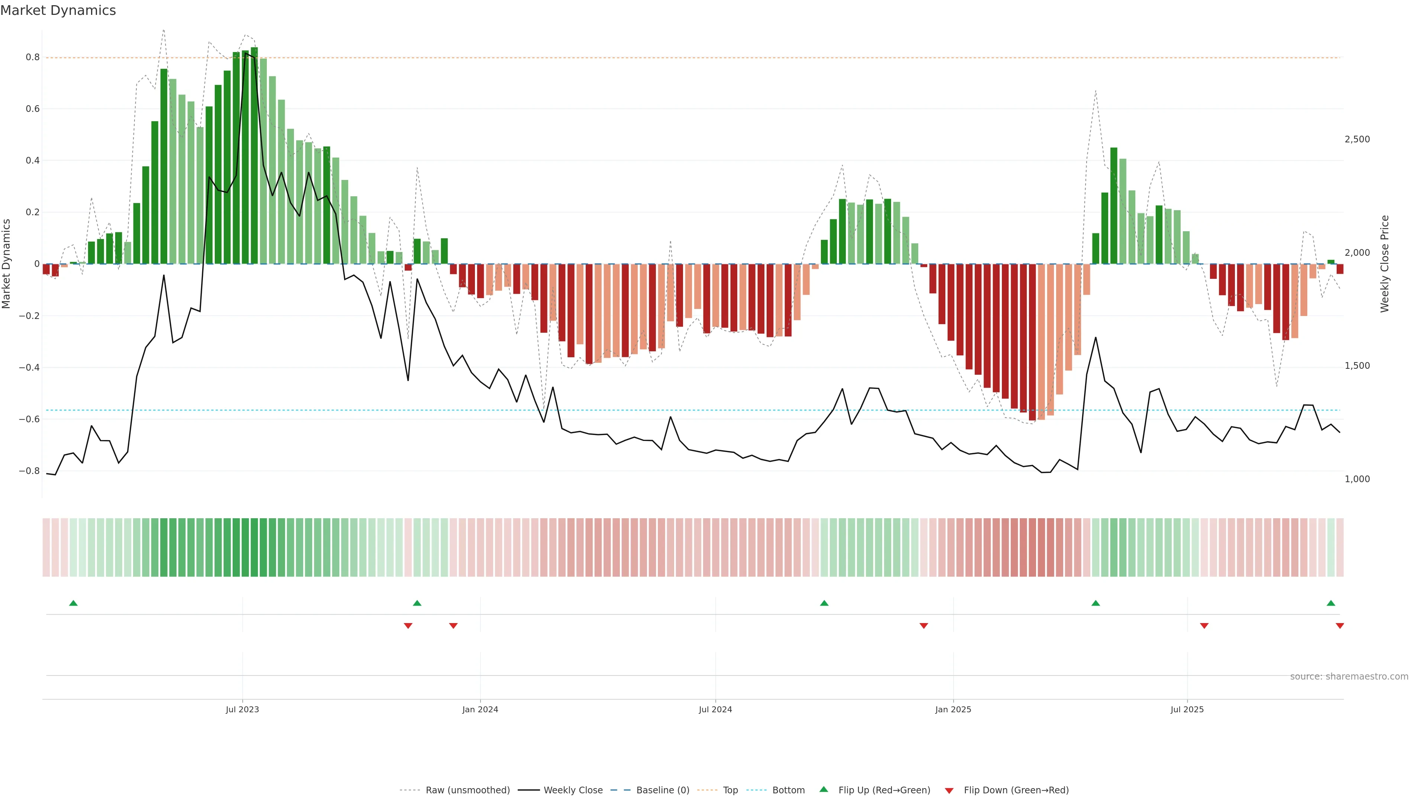Toggle the Weekly Close legend entry
The height and width of the screenshot is (803, 1427).
573,790
